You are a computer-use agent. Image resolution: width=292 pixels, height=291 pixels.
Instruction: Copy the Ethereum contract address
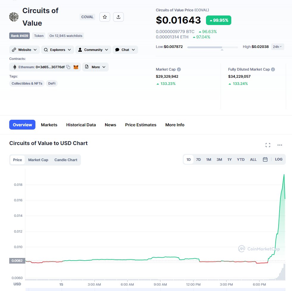point(68,67)
